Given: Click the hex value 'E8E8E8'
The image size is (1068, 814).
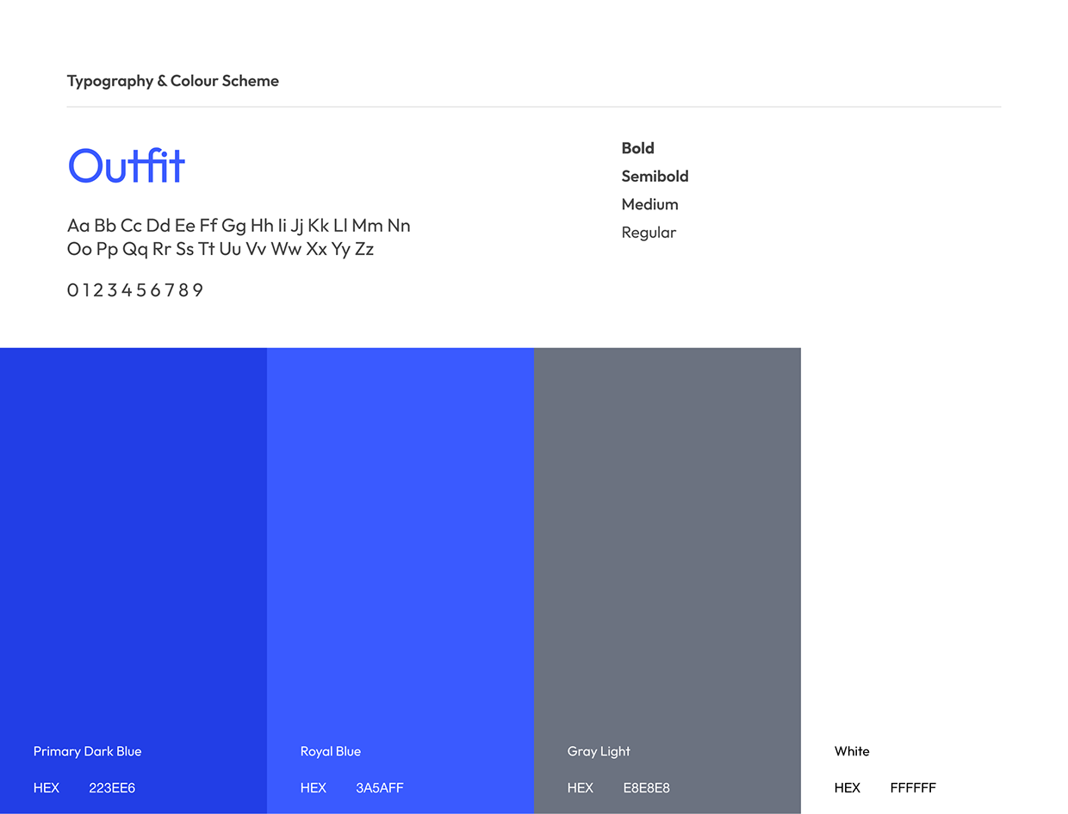Looking at the screenshot, I should point(647,787).
